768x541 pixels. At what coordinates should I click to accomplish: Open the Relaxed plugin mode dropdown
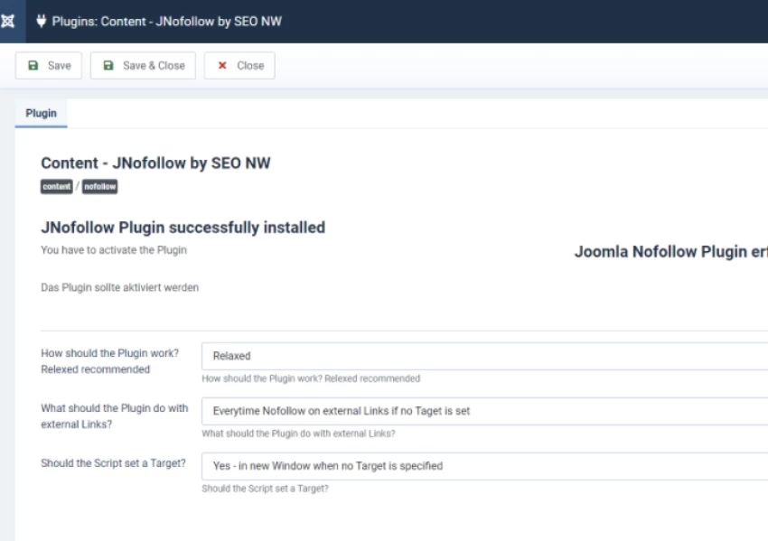(485, 356)
